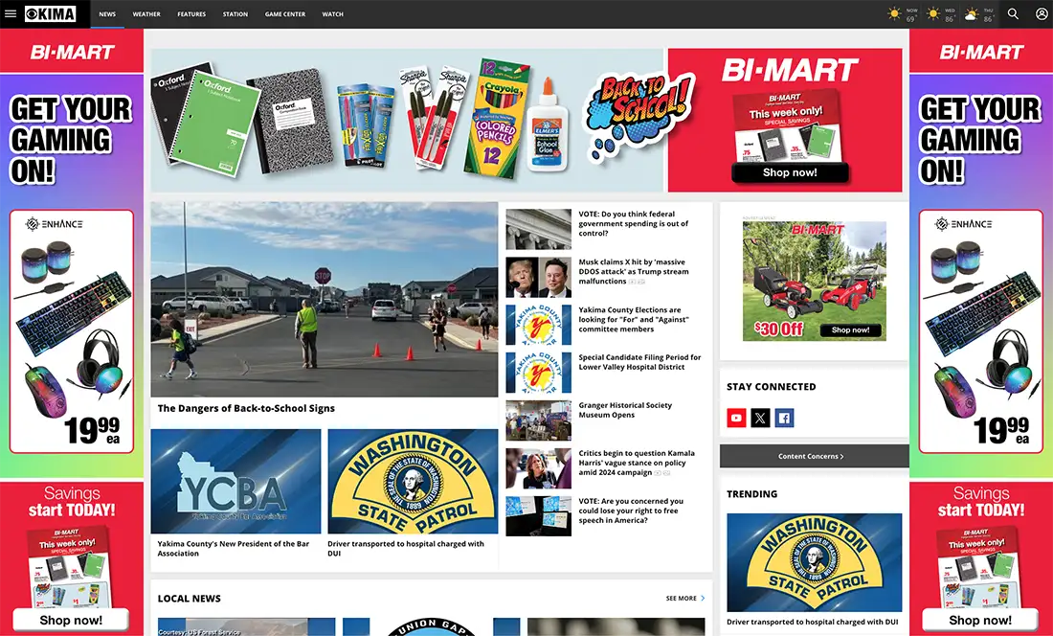Click Yakima County logo thumbnail for hospital district
Screen dimensions: 1053x636
click(x=539, y=373)
